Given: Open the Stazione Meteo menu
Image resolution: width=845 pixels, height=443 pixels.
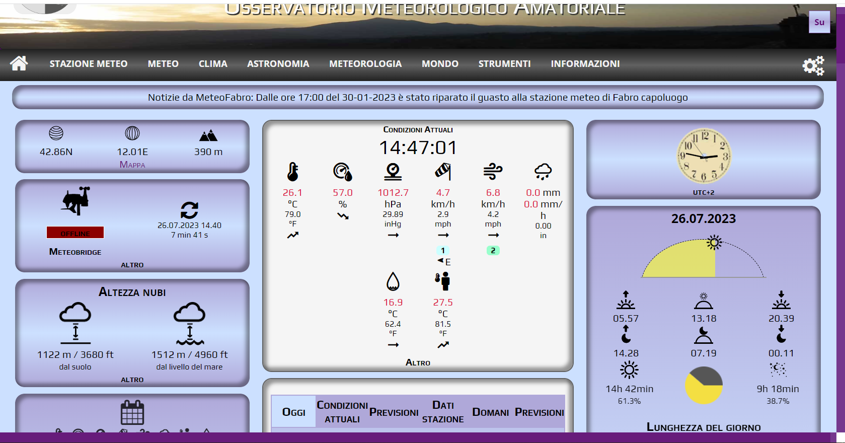Looking at the screenshot, I should pyautogui.click(x=89, y=64).
